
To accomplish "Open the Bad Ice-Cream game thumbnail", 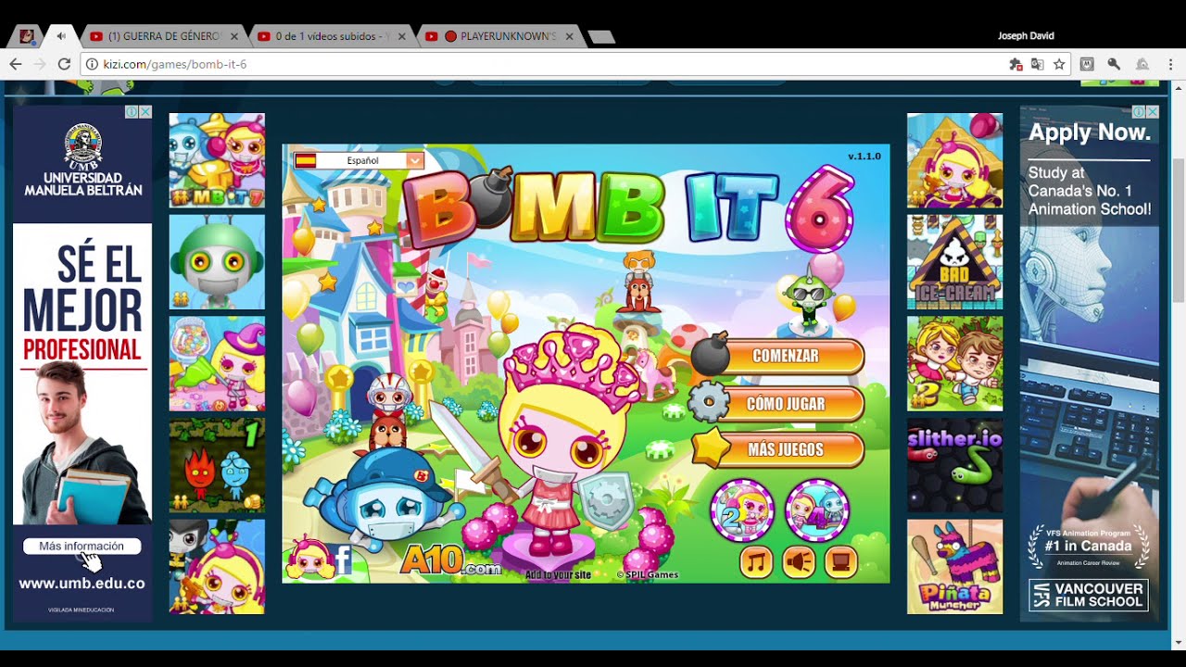I will 954,262.
